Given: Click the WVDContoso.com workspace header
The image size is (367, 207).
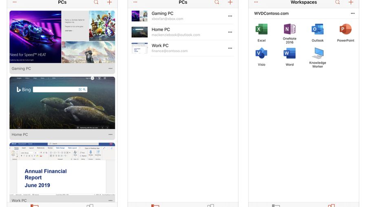Looking at the screenshot, I should point(271,13).
